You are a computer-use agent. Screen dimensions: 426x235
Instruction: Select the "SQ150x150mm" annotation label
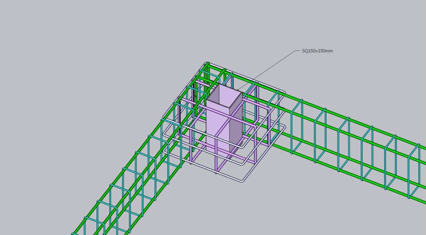click(317, 51)
